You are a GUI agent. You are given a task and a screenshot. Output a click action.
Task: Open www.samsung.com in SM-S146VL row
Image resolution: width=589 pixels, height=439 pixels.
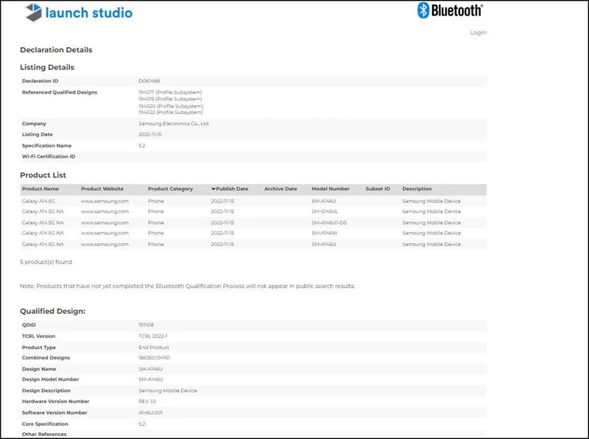(x=105, y=211)
